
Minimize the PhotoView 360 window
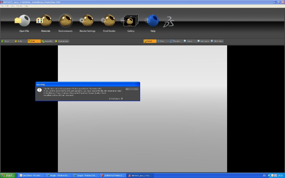[275, 2]
